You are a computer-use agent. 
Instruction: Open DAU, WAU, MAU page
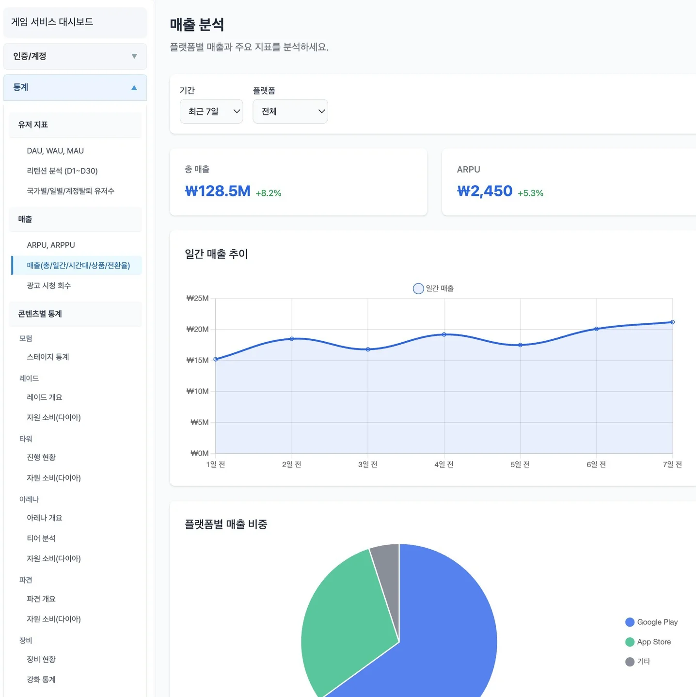55,151
